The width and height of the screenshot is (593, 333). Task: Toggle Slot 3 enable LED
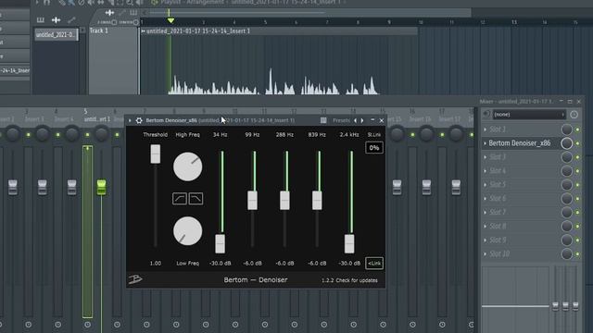577,157
